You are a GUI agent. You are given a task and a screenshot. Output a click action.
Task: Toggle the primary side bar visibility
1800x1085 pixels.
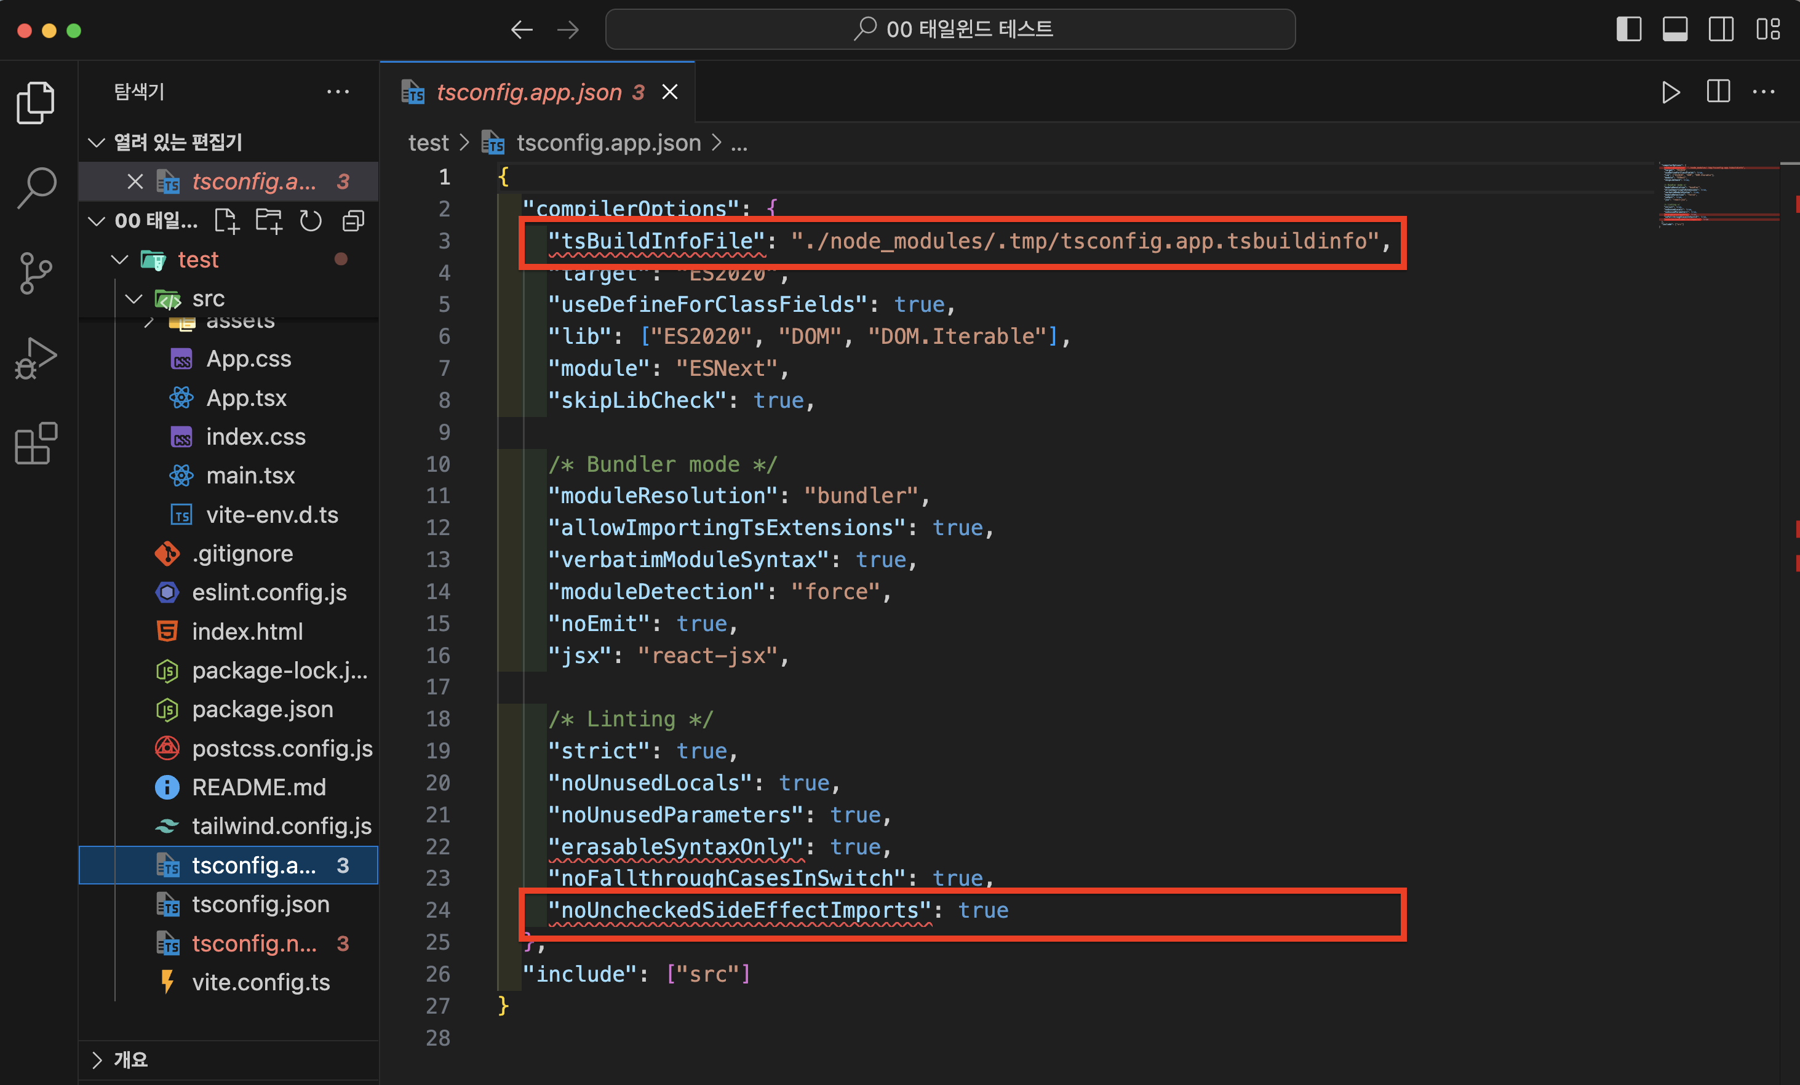point(1628,30)
